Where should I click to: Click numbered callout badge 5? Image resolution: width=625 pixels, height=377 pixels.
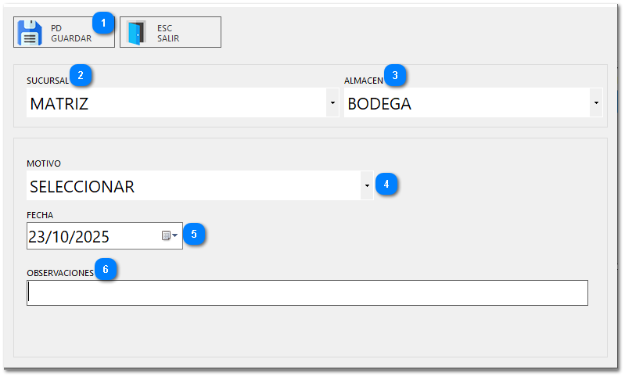[195, 233]
